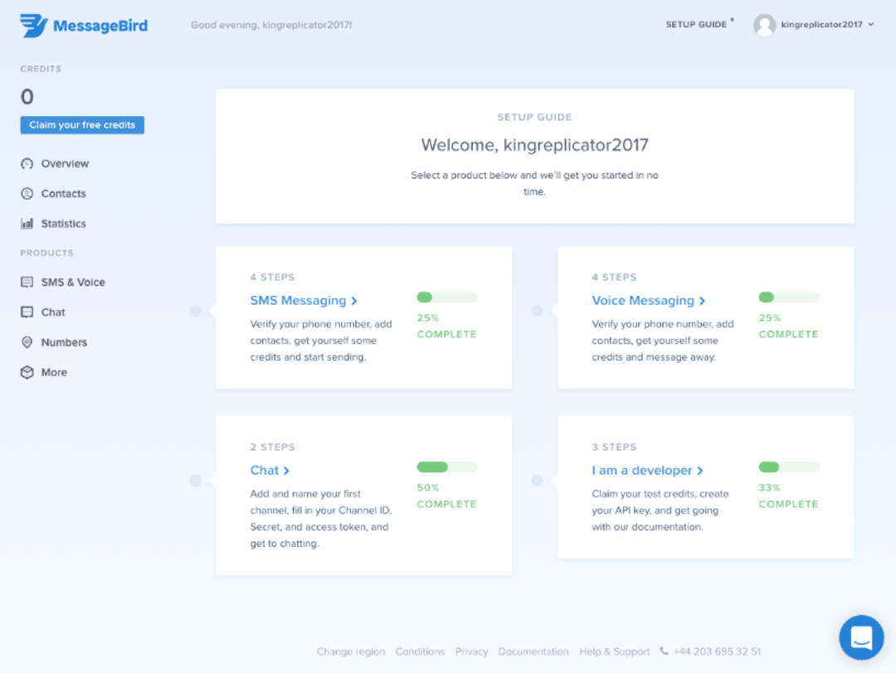Open the live chat support widget
The image size is (896, 673).
click(x=861, y=637)
